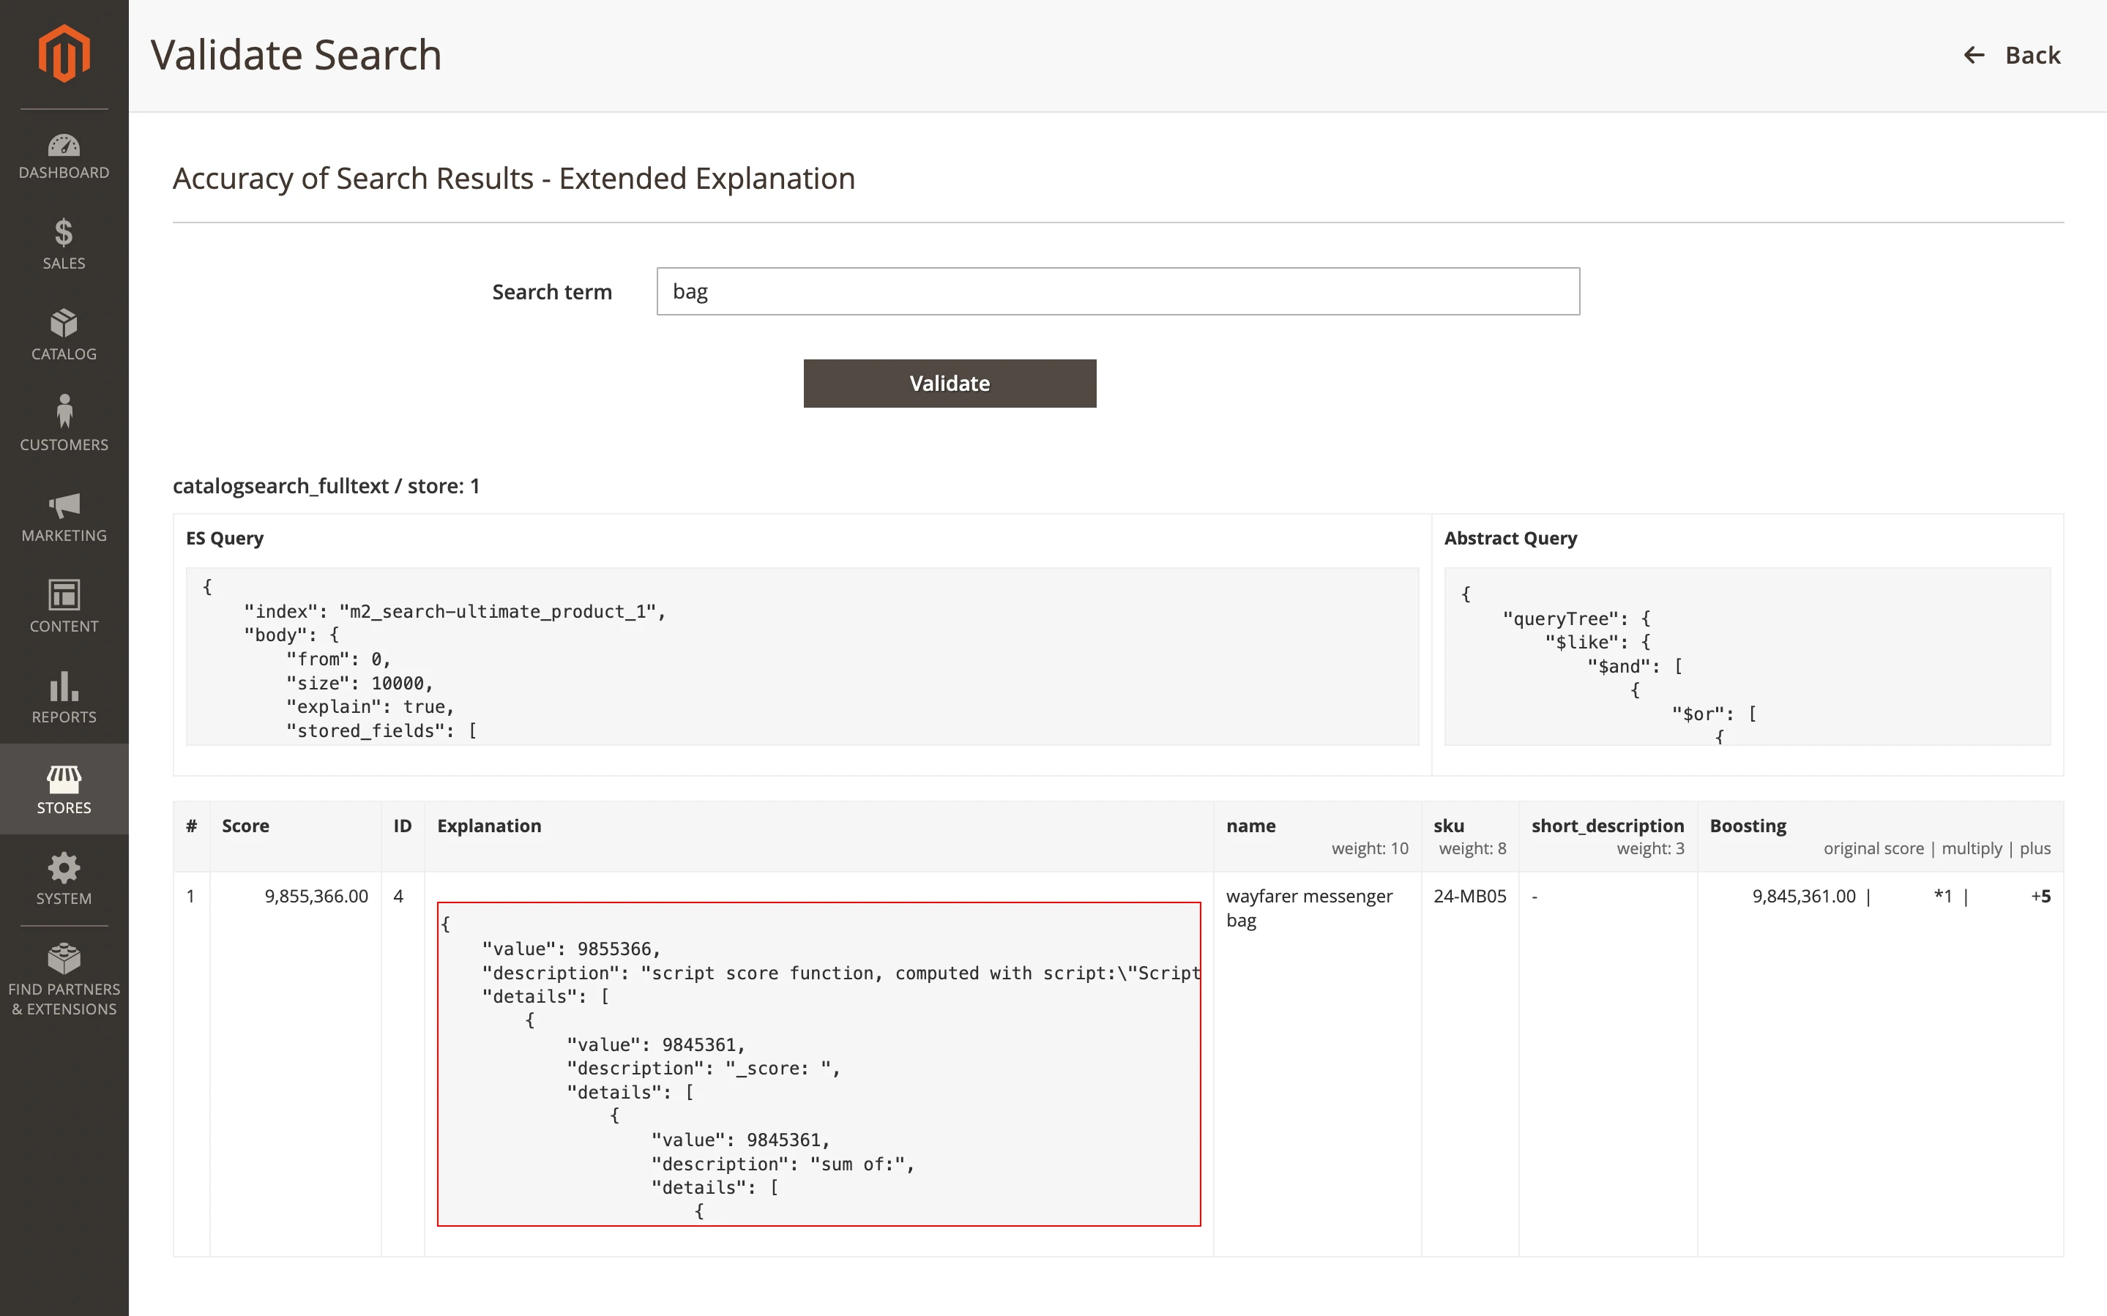Click the Score column header
The width and height of the screenshot is (2107, 1316).
pos(245,826)
